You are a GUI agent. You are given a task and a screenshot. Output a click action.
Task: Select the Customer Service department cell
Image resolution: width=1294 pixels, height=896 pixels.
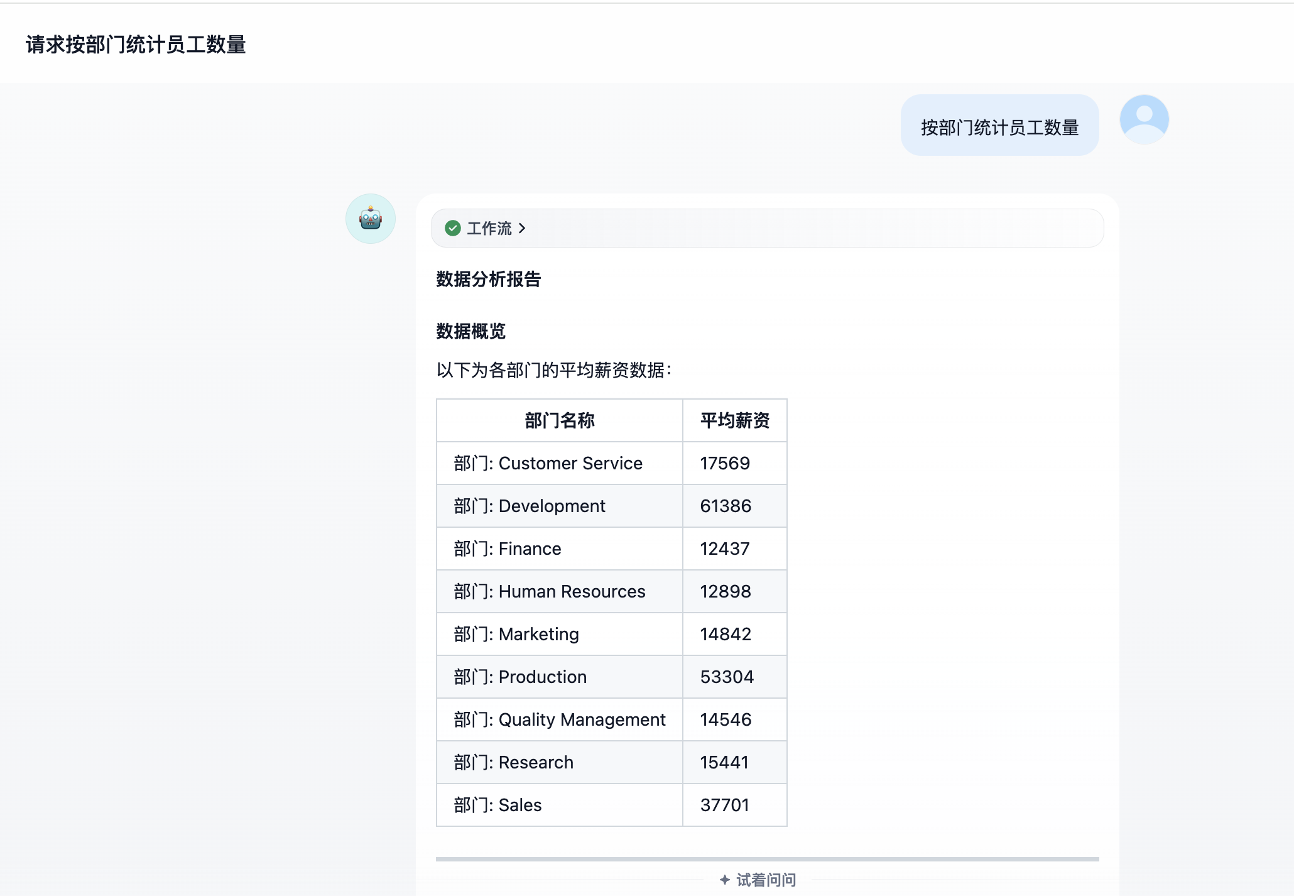point(547,463)
